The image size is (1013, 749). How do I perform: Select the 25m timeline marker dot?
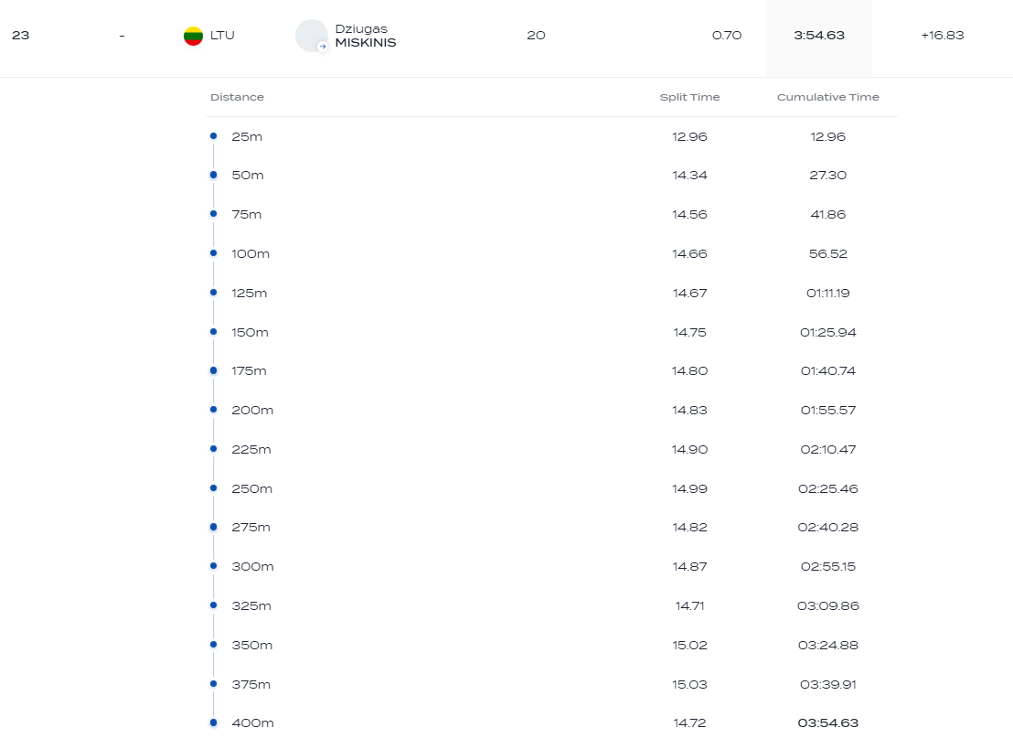point(213,135)
